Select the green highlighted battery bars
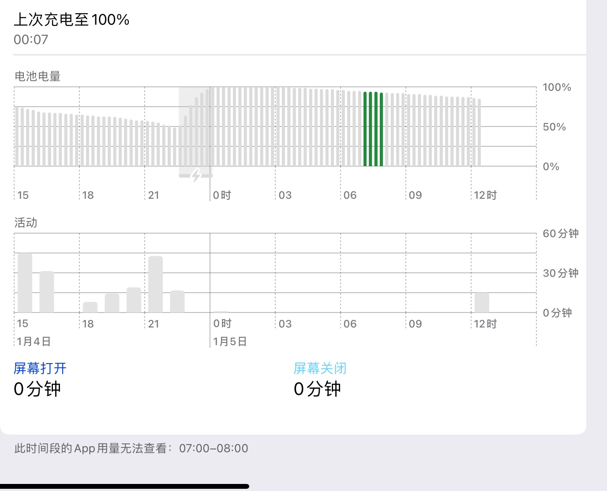607x491 pixels. [373, 129]
